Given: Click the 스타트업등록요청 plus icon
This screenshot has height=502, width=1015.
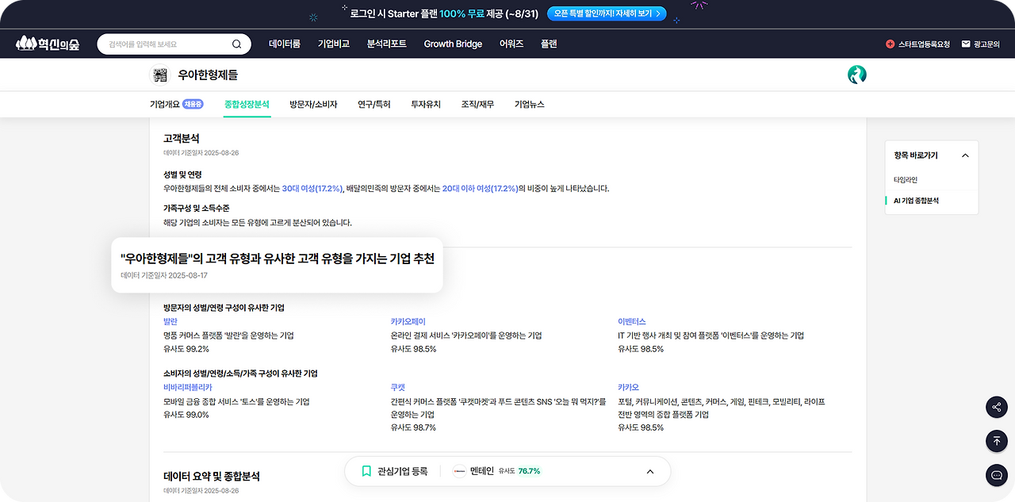Looking at the screenshot, I should coord(890,44).
